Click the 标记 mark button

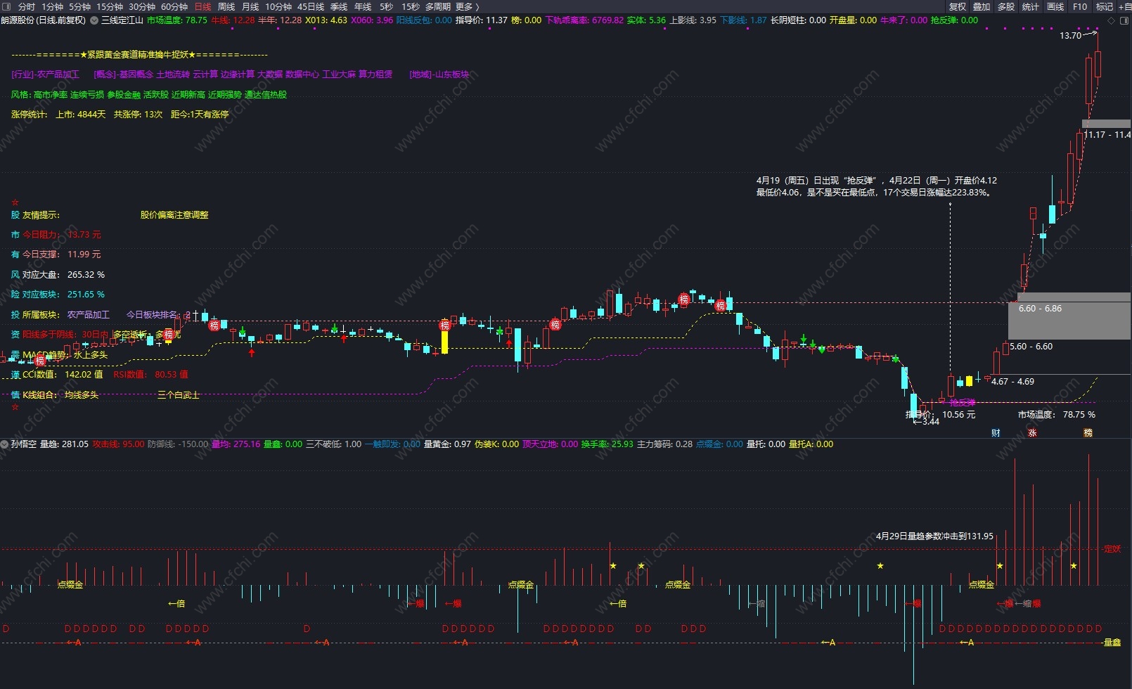(x=1105, y=6)
